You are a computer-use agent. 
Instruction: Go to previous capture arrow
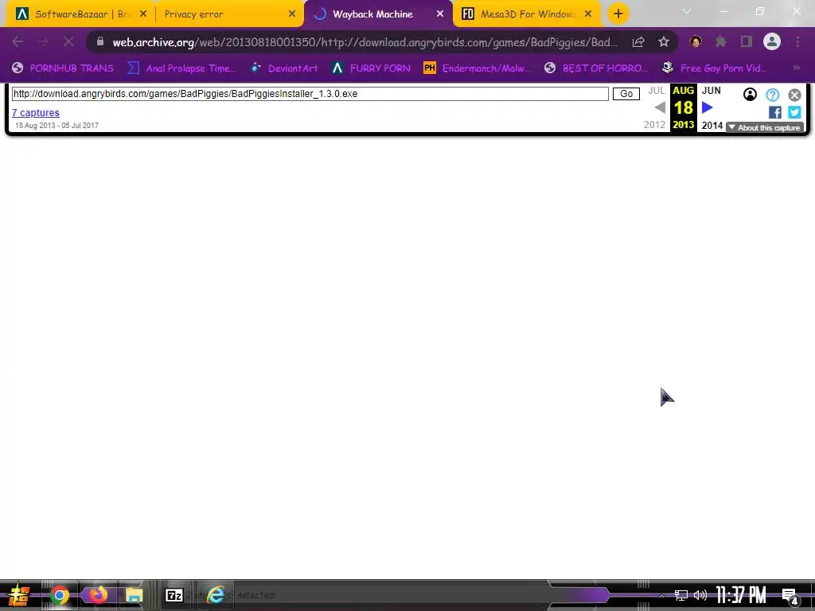(660, 107)
